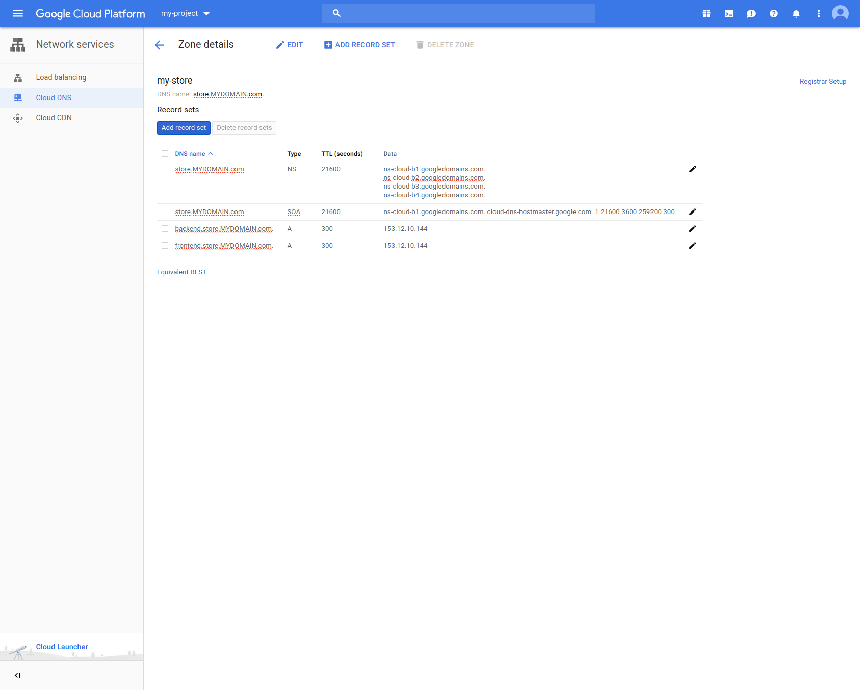Open the send feedback icon

pyautogui.click(x=751, y=14)
